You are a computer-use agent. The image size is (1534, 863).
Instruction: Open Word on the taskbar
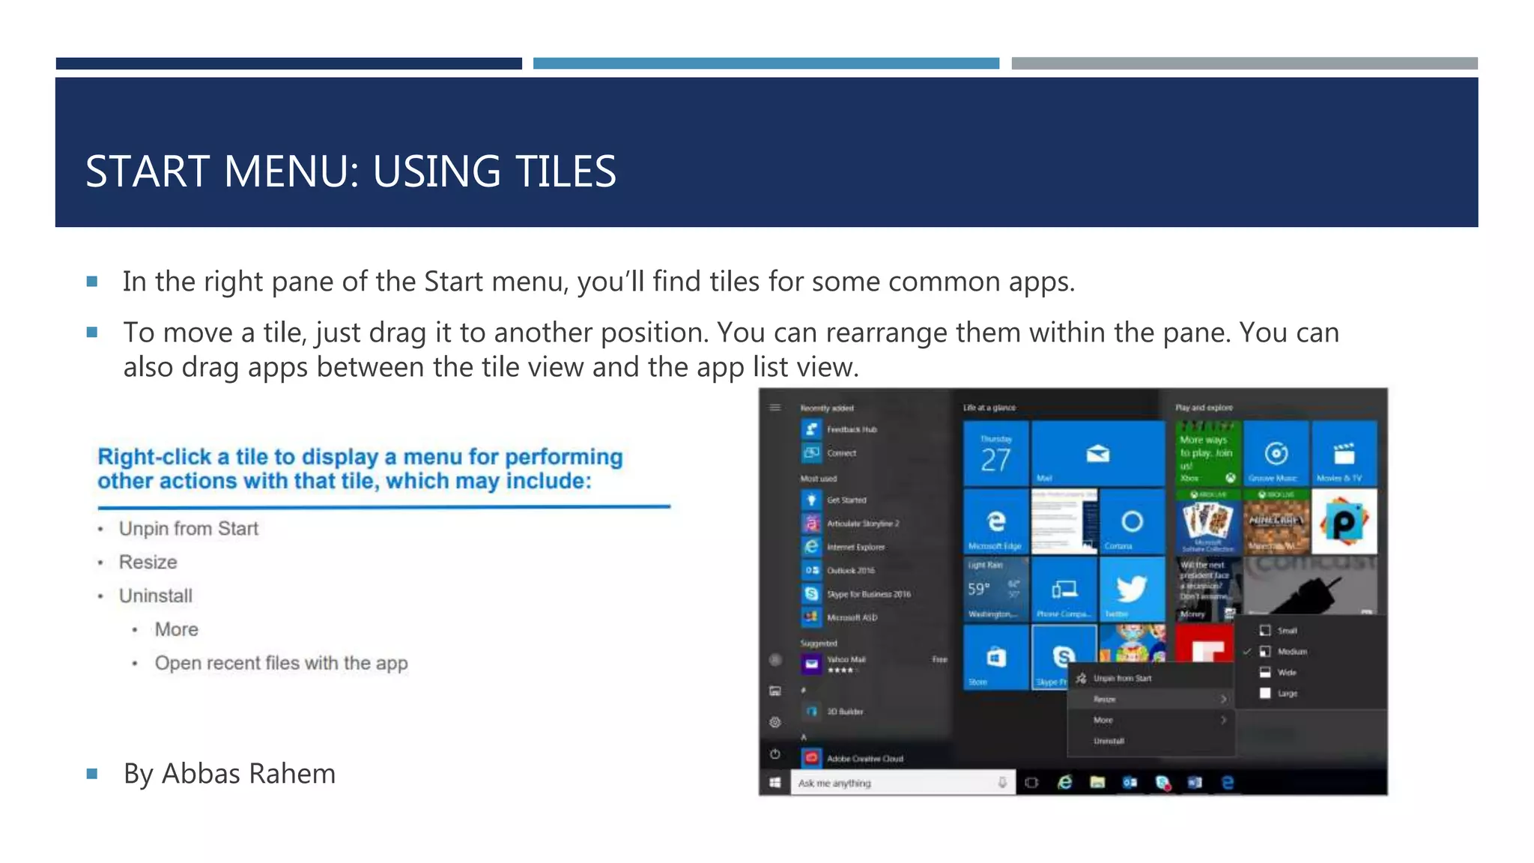(x=1195, y=783)
